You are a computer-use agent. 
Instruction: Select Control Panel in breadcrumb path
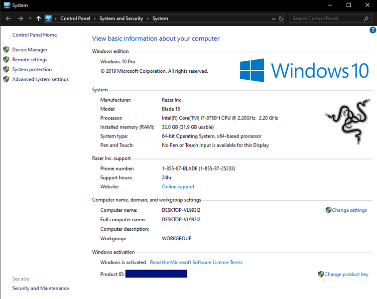click(75, 18)
